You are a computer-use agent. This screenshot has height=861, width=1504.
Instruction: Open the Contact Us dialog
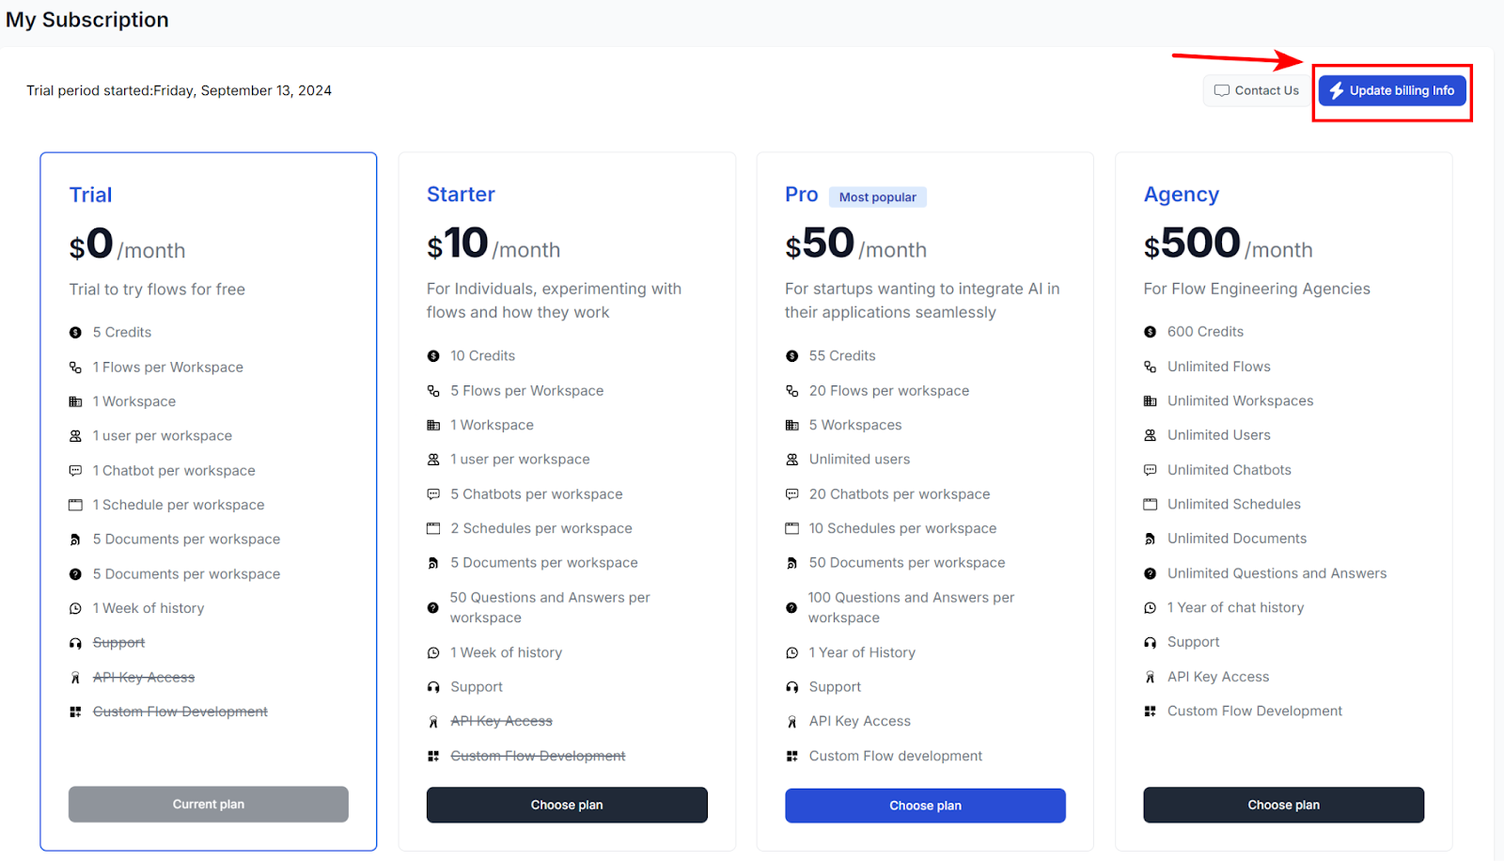[1256, 90]
